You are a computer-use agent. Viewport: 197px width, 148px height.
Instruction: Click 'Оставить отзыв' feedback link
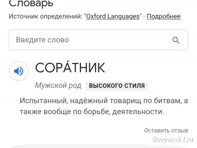(x=166, y=130)
